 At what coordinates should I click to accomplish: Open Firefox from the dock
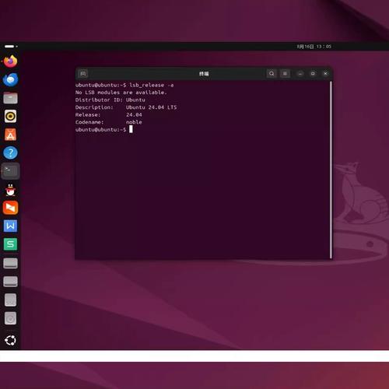tap(10, 61)
